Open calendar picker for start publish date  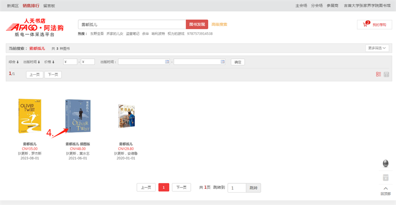tap(167, 62)
